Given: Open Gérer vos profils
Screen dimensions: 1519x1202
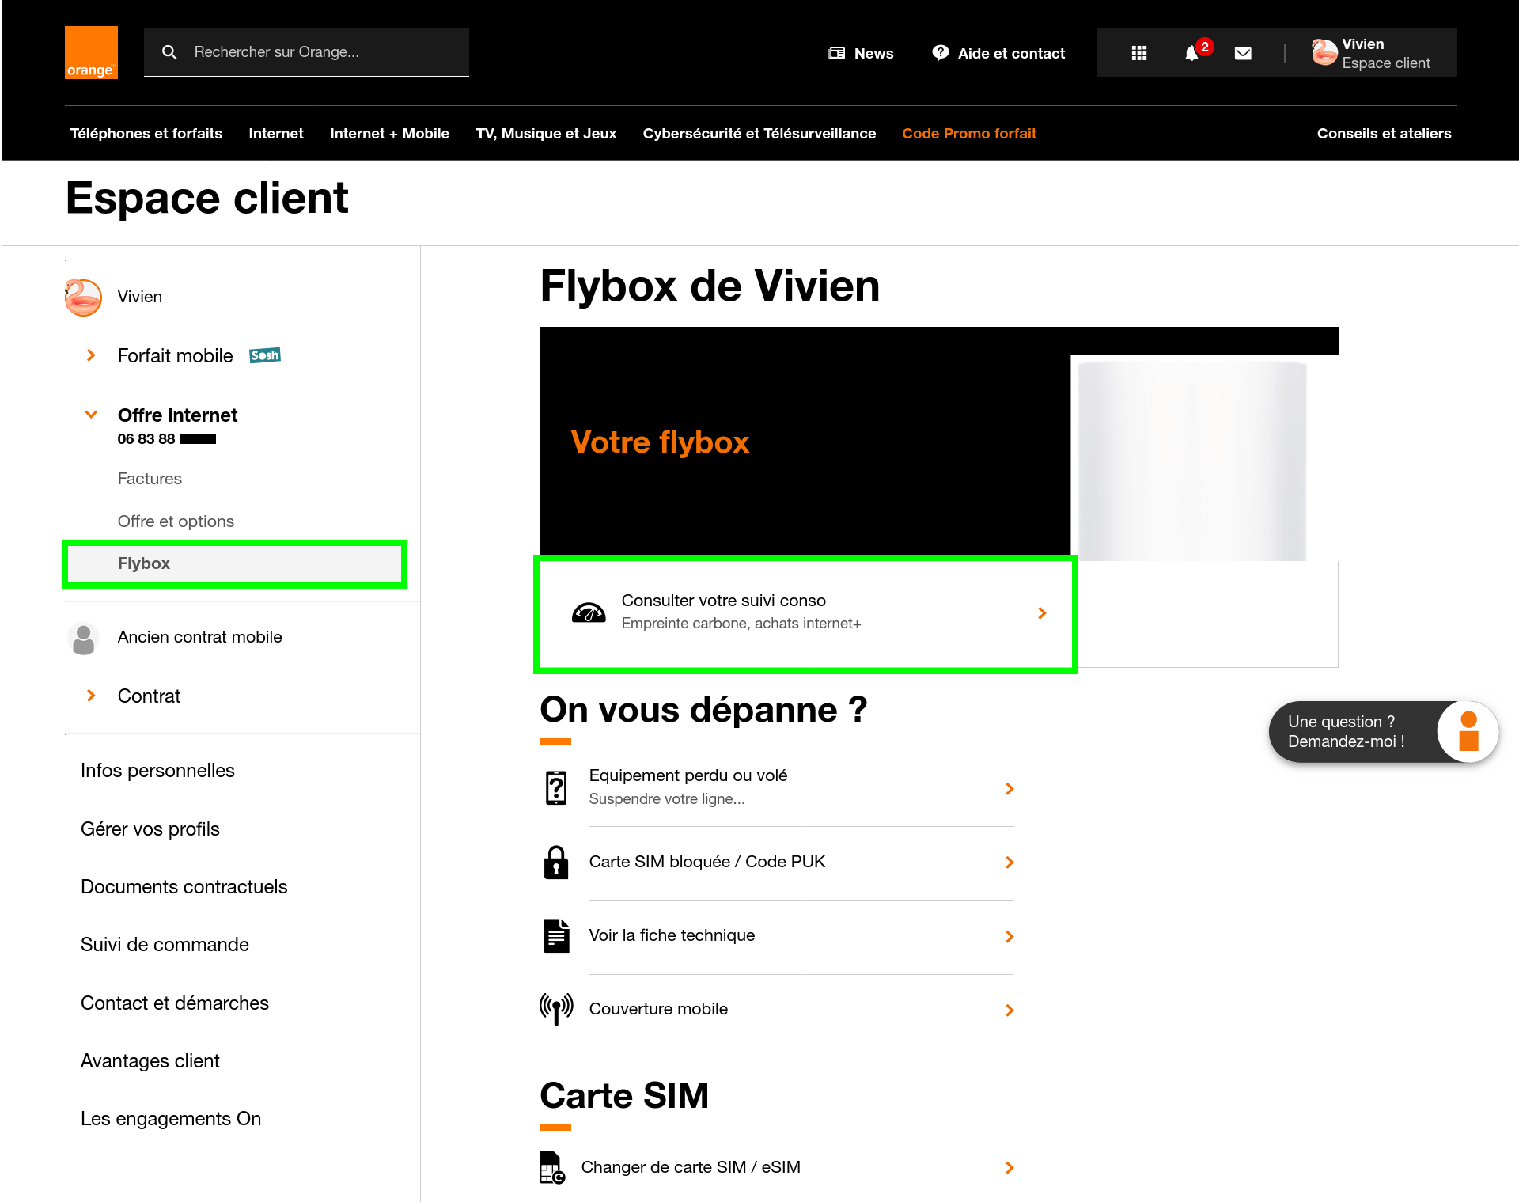Looking at the screenshot, I should click(x=150, y=829).
